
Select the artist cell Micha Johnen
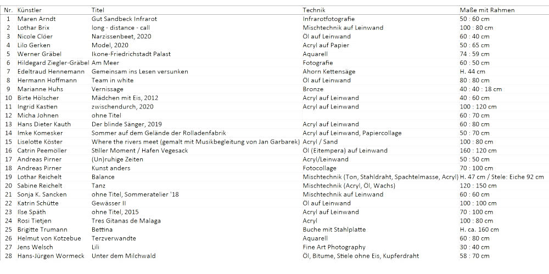point(37,115)
